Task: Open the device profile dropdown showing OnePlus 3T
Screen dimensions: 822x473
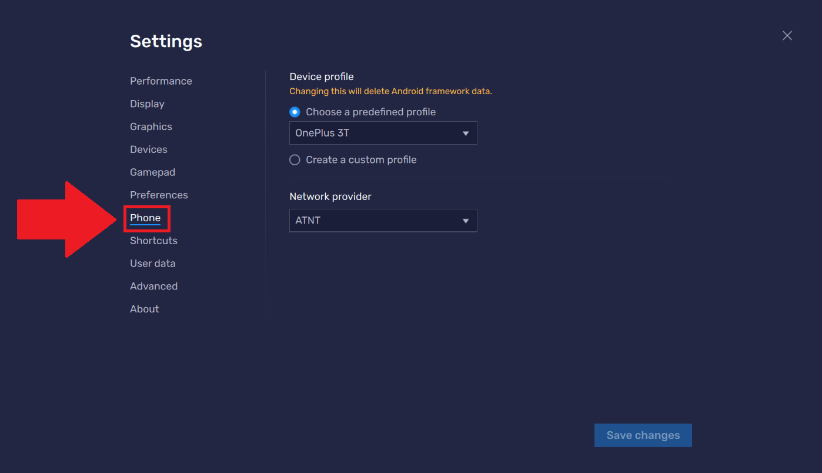Action: pyautogui.click(x=383, y=133)
